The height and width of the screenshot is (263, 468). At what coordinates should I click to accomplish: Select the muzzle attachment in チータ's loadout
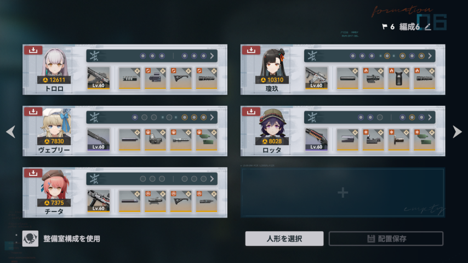point(129,201)
